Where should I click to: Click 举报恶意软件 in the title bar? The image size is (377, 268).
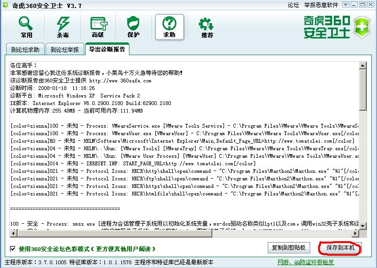[x=321, y=5]
